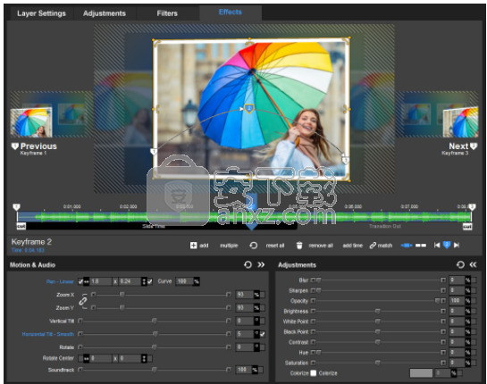Select keyframe 3 marker at timeline end
This screenshot has width=487, height=384.
click(472, 207)
